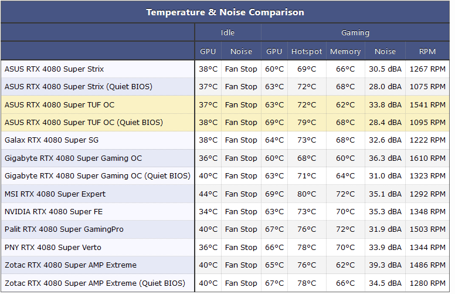Select the Hotspot column header
The height and width of the screenshot is (294, 455).
[x=307, y=52]
